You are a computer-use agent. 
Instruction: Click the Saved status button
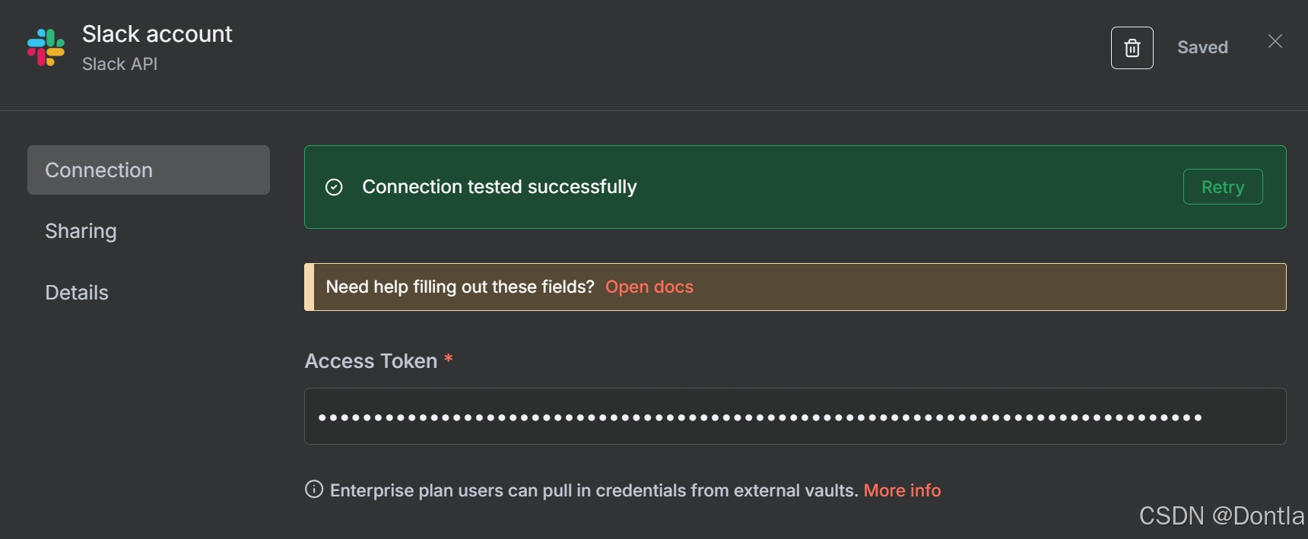coord(1202,47)
